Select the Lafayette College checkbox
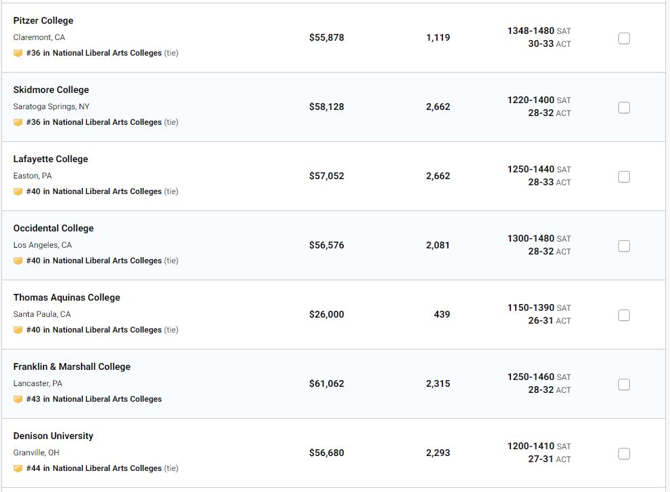 624,176
